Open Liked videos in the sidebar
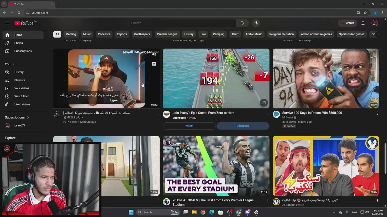Image resolution: width=387 pixels, height=217 pixels. coord(23,104)
